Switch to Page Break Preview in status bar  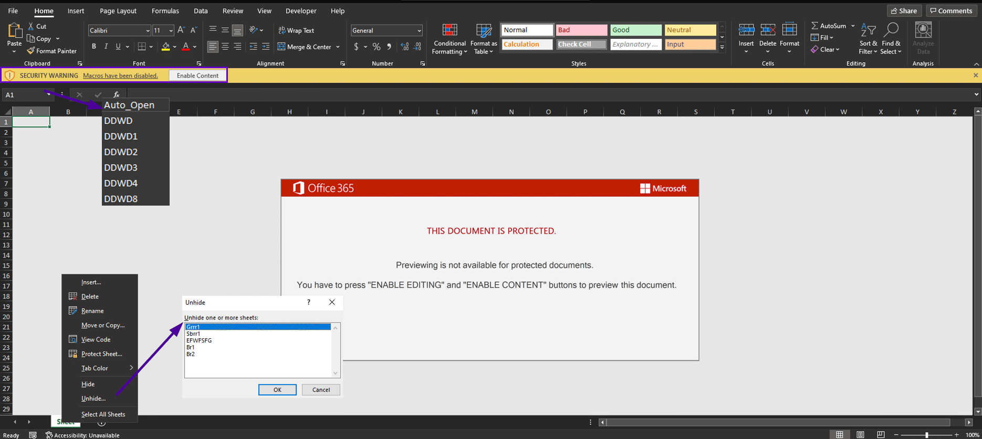point(881,435)
